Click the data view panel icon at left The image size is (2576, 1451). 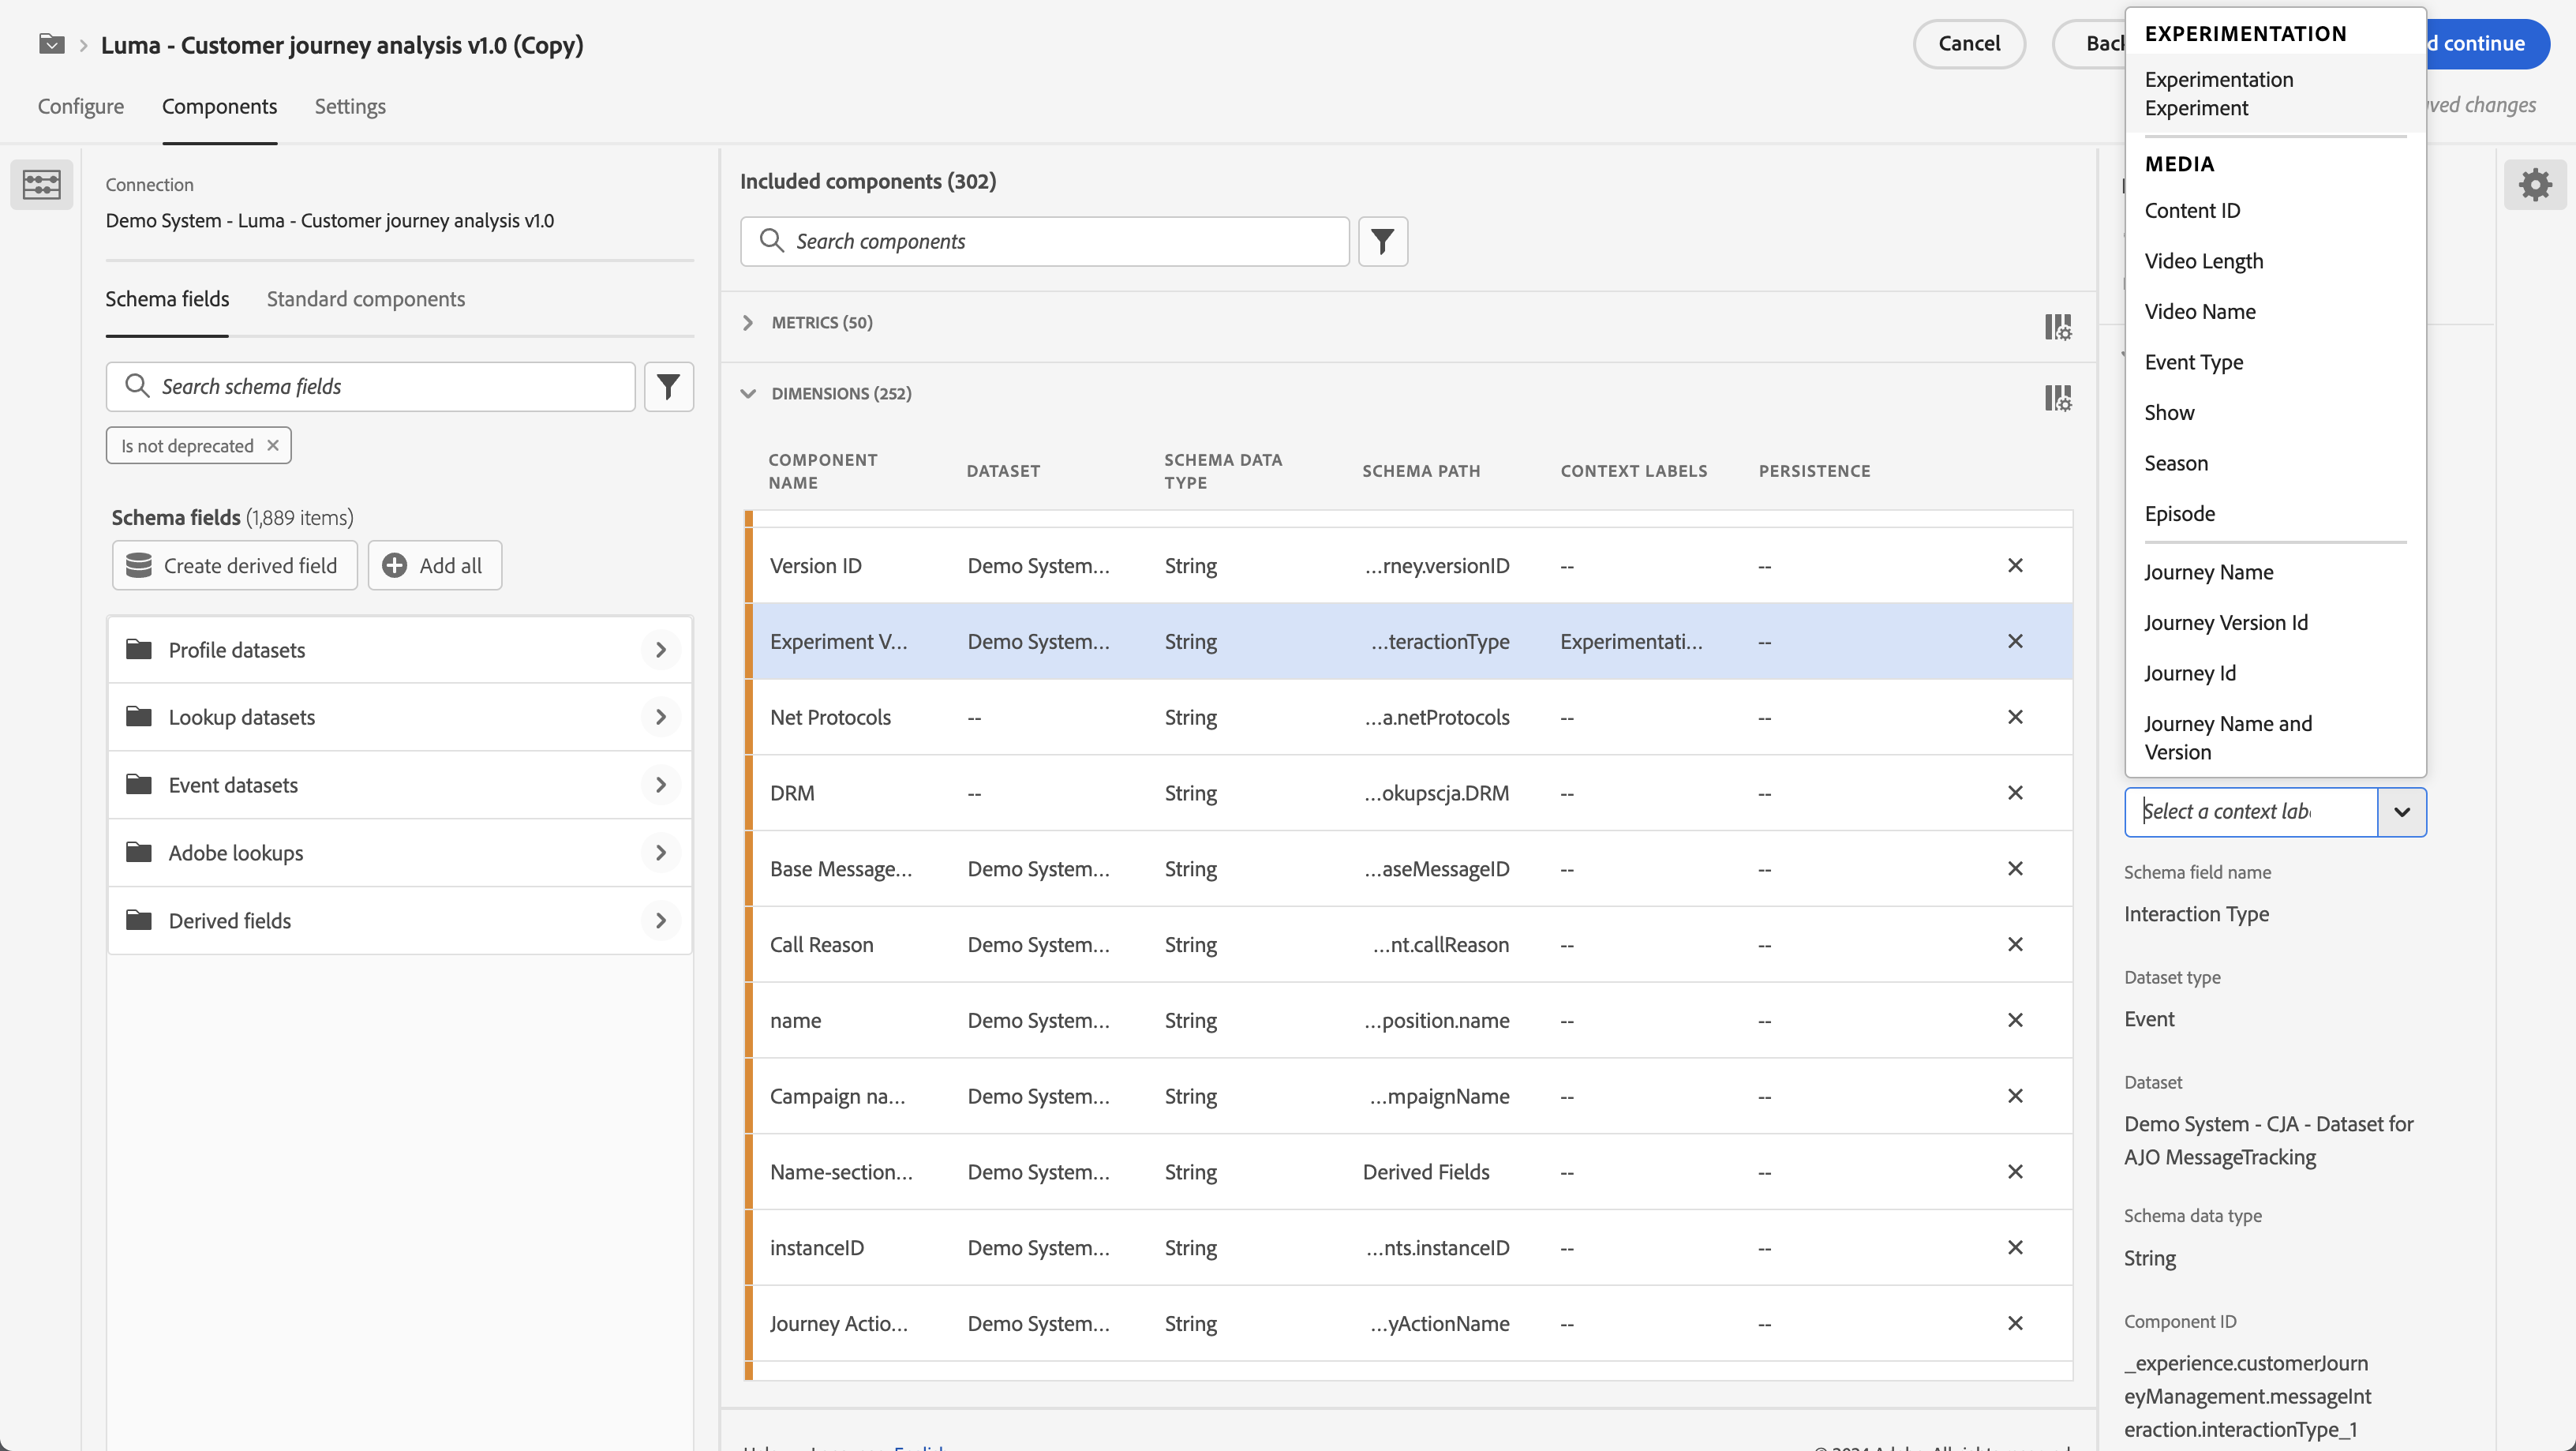(x=41, y=184)
